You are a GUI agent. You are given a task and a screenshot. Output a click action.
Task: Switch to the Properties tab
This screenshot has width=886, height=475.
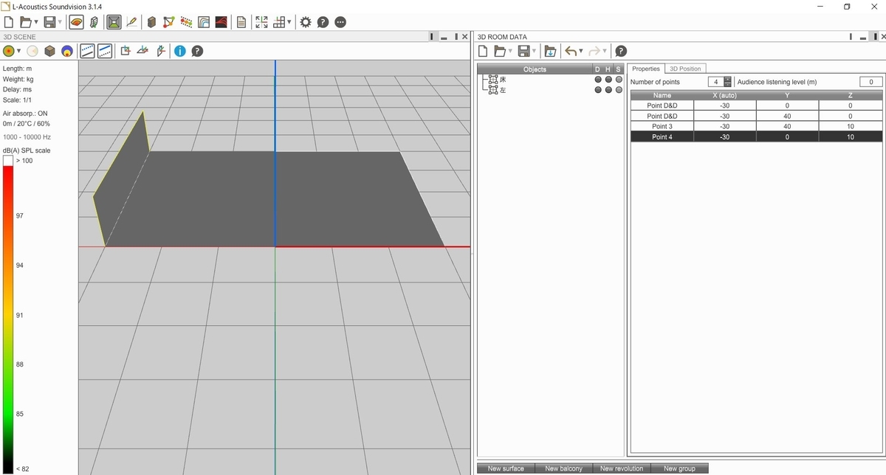[646, 69]
